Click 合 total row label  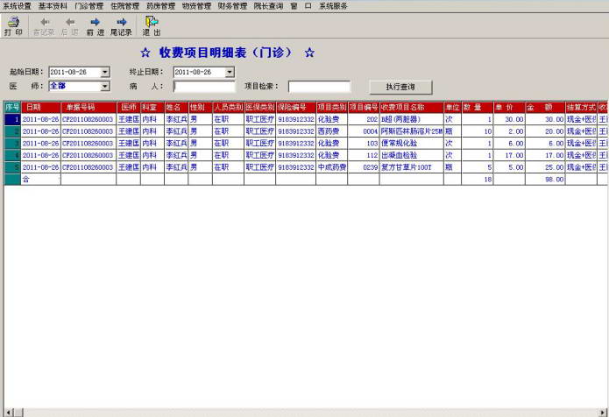[41, 180]
